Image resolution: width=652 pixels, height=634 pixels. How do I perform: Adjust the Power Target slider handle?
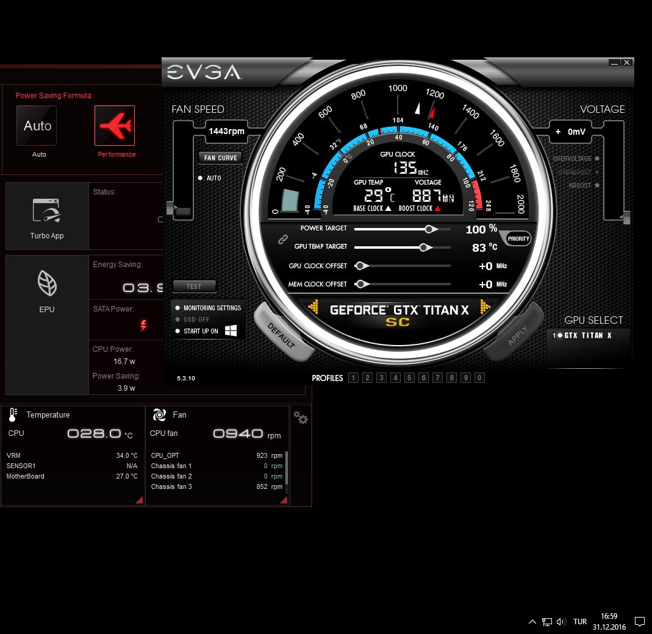[x=431, y=229]
